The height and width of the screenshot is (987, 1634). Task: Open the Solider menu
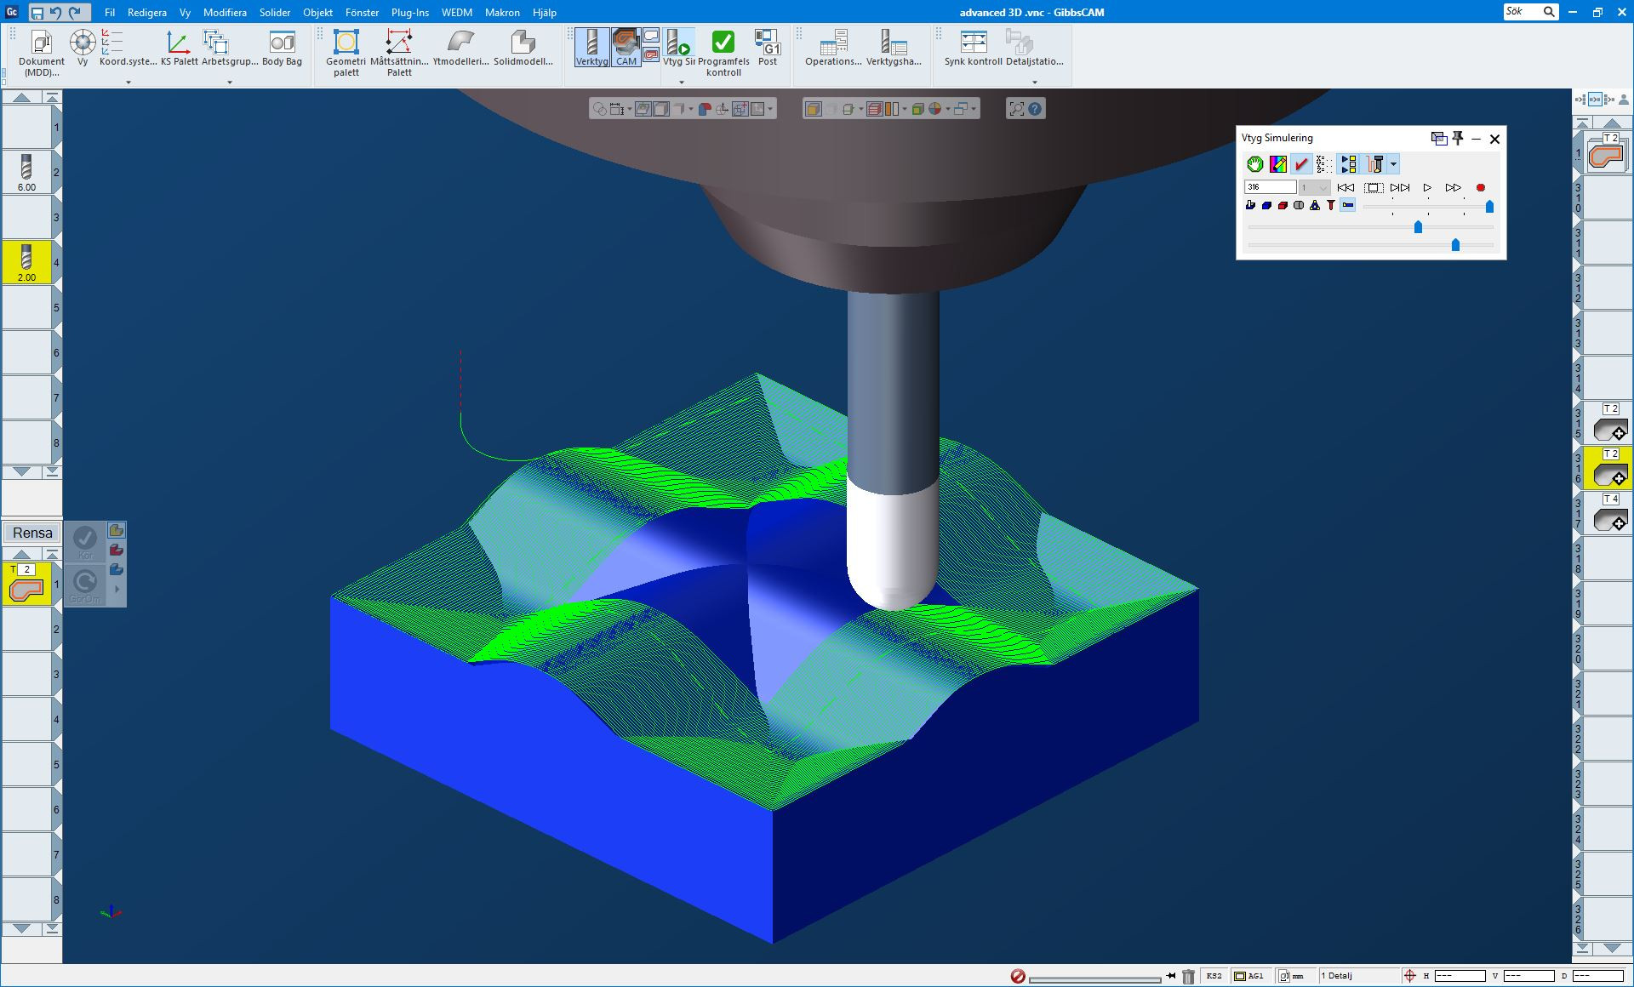coord(275,13)
